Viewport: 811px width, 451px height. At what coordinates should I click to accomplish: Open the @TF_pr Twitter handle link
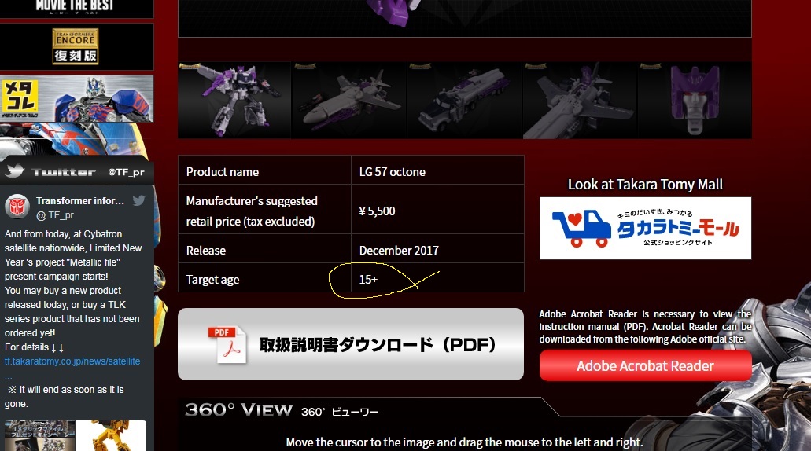click(x=126, y=172)
